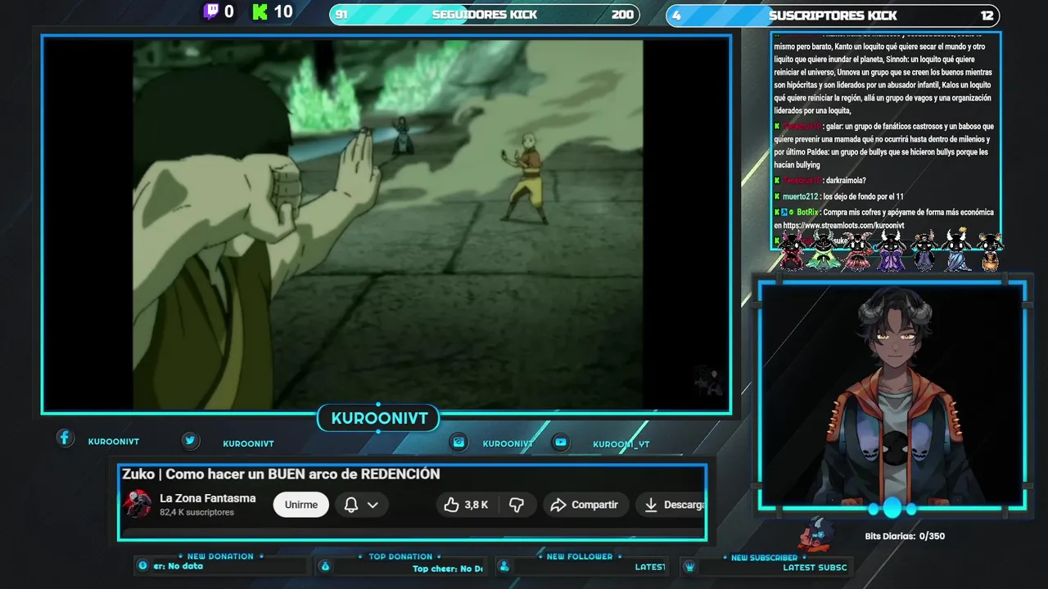This screenshot has width=1048, height=589.
Task: Click the streamloots link in chat
Action: (x=843, y=225)
